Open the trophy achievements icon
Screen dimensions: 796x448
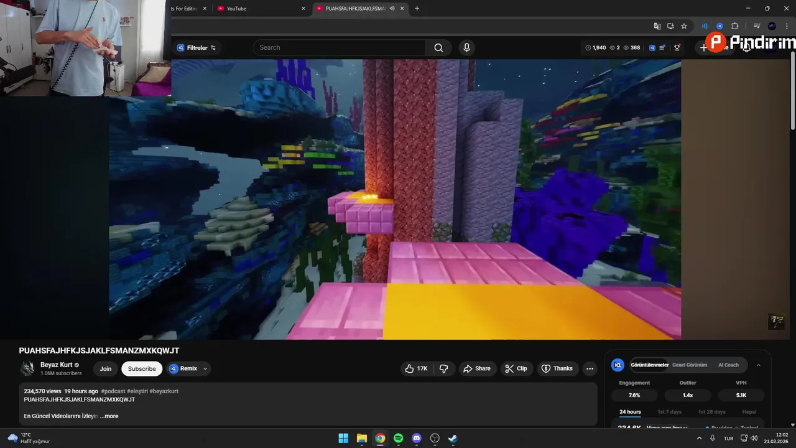677,48
